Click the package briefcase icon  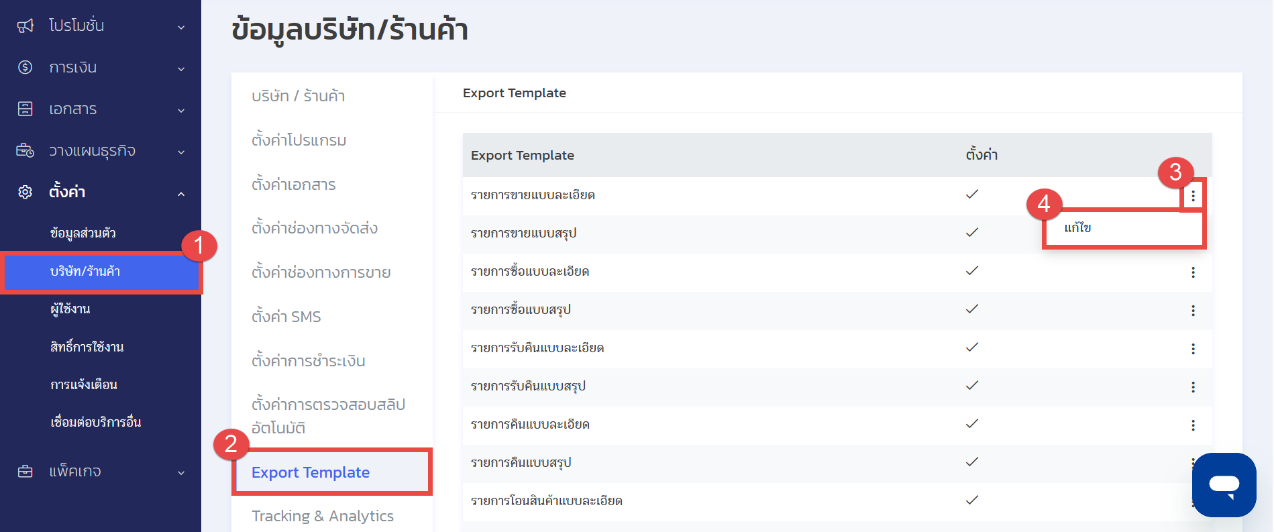25,471
